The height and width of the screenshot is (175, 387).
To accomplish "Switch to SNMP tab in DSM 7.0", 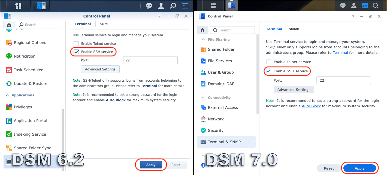I will pyautogui.click(x=294, y=29).
